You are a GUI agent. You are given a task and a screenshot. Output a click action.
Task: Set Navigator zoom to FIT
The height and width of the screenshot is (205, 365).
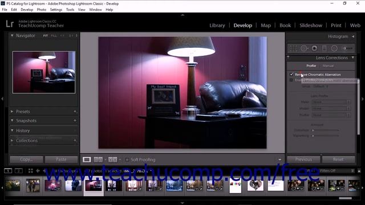tap(45, 35)
